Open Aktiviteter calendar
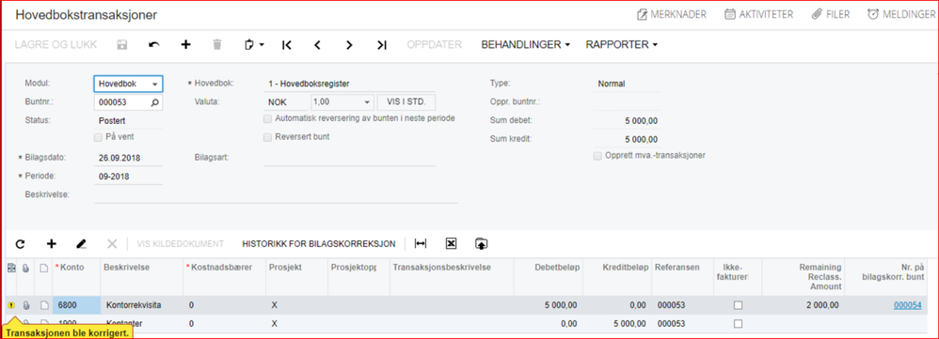939x339 pixels. coord(758,14)
